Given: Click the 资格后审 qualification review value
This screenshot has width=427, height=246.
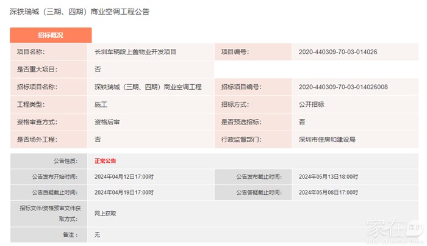Looking at the screenshot, I should pyautogui.click(x=107, y=122).
